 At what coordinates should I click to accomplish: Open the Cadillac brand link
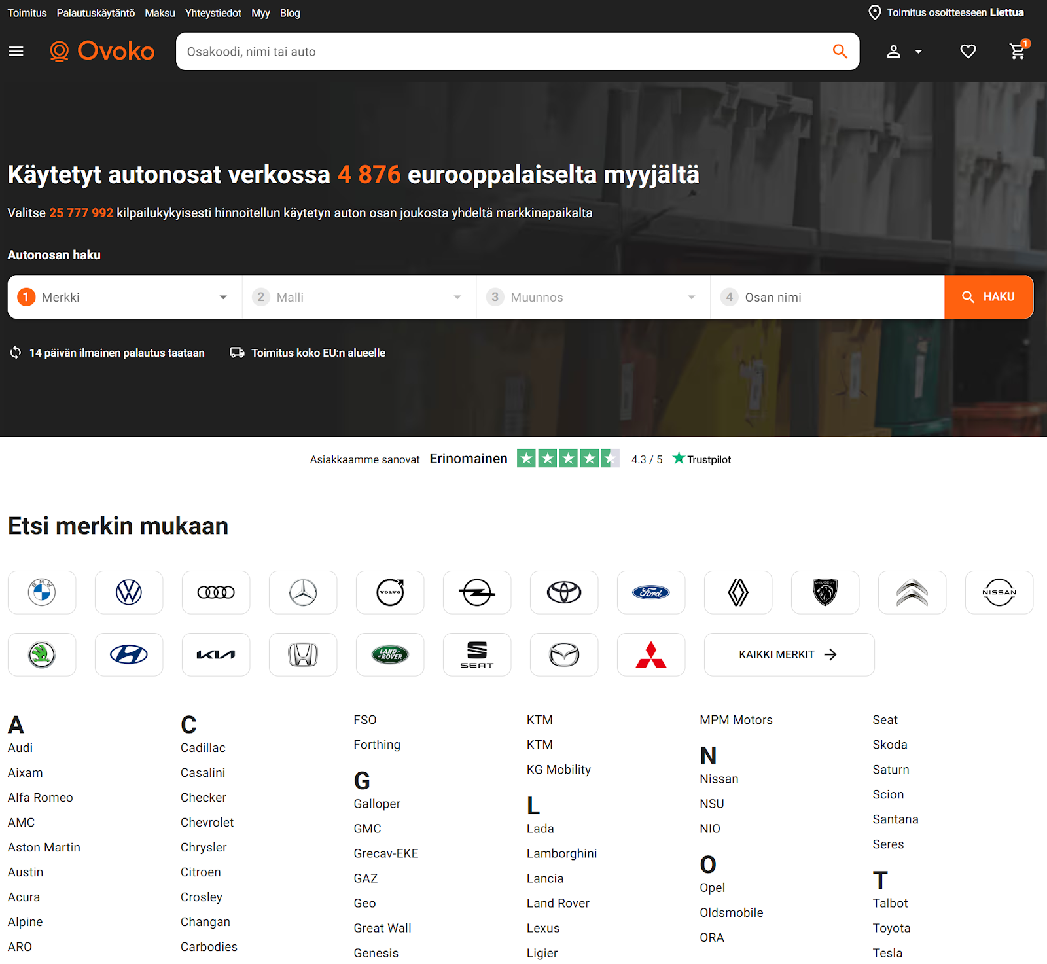tap(203, 748)
